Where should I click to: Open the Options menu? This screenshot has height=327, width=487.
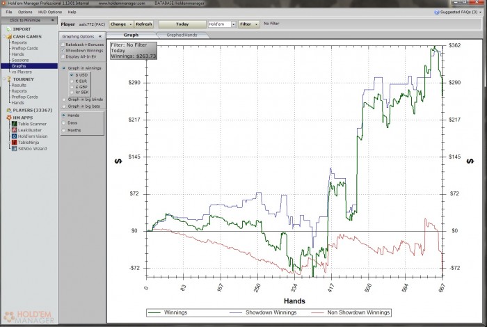pos(25,12)
